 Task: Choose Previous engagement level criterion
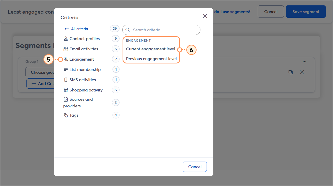click(x=151, y=59)
